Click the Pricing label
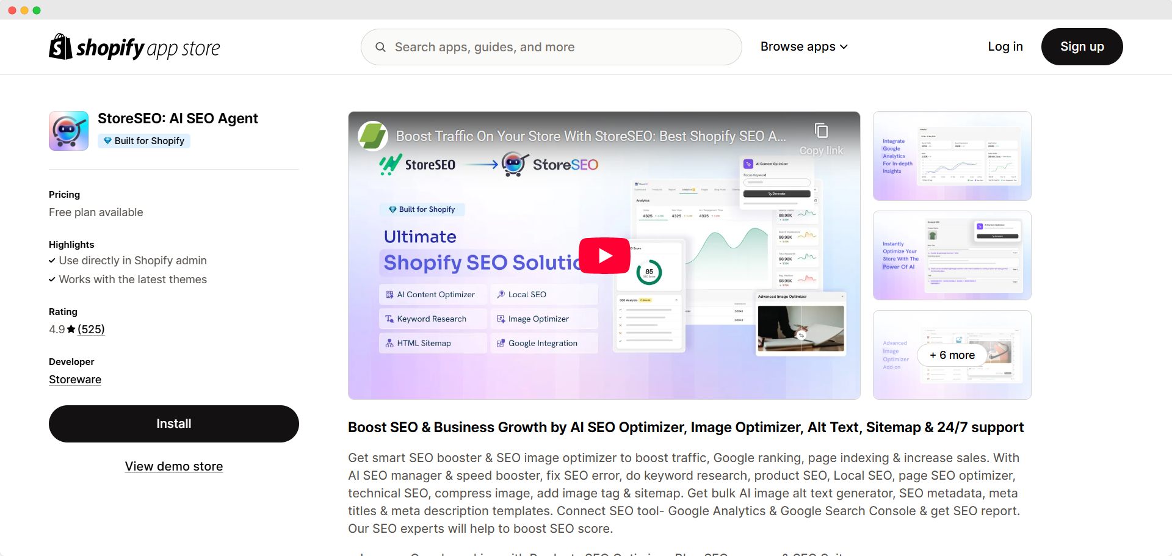This screenshot has width=1172, height=556. [x=64, y=195]
